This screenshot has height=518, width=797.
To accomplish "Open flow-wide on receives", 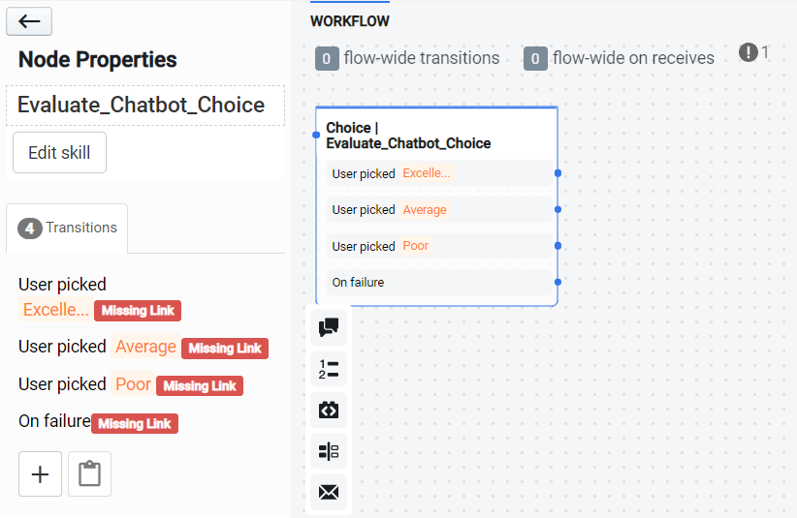I will (619, 58).
